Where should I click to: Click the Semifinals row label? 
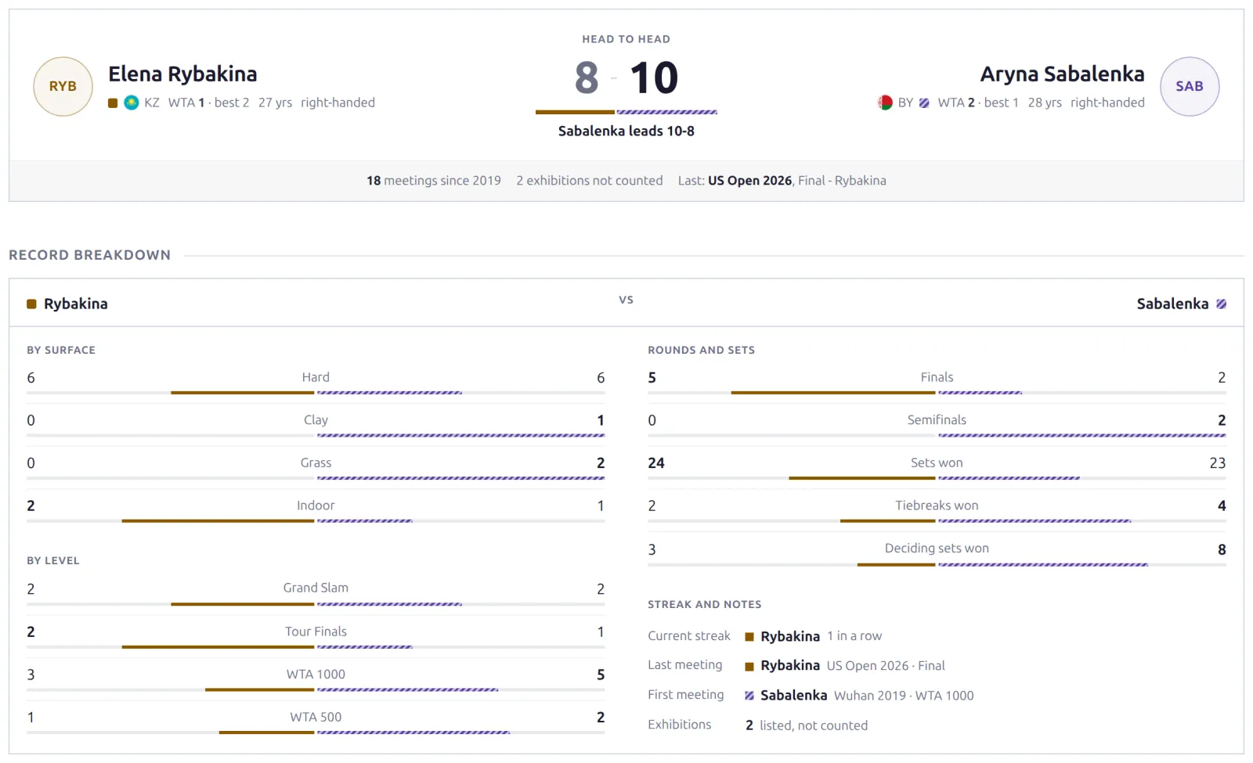[937, 420]
